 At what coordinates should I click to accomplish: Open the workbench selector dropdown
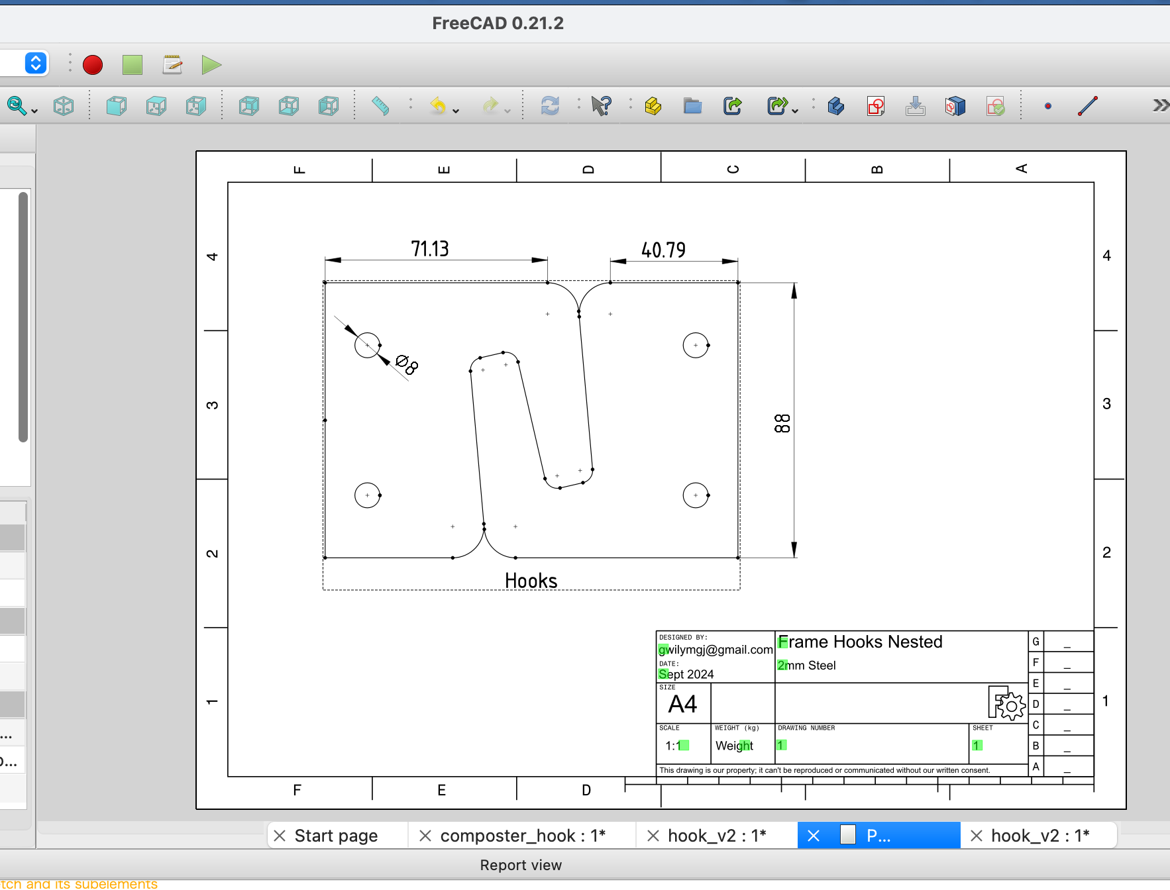pos(36,64)
